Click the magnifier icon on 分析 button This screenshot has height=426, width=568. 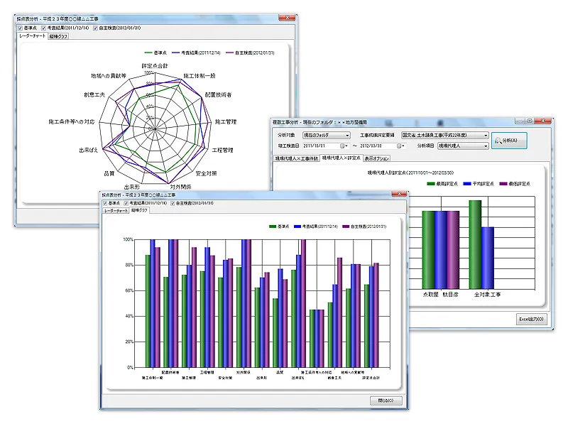tap(498, 141)
